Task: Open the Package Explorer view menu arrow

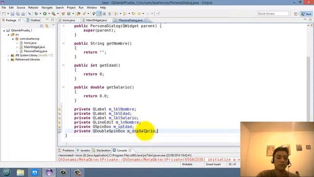Action: pos(53,25)
